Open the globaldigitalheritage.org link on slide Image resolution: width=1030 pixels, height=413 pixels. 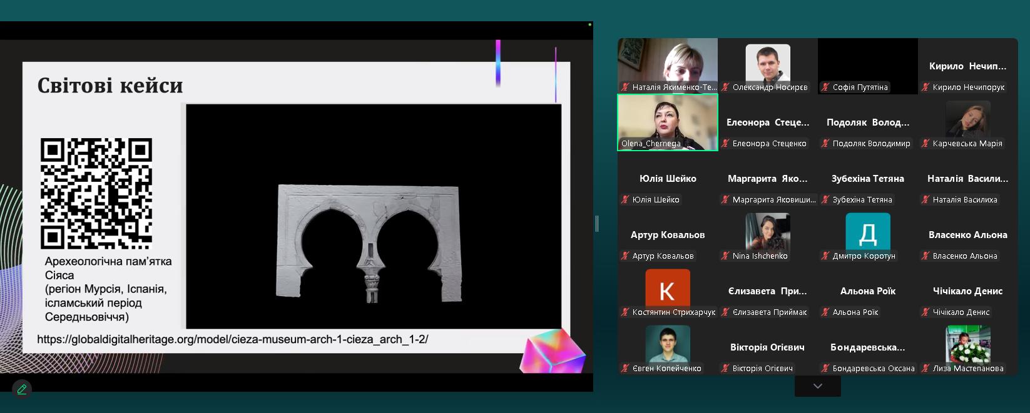(x=233, y=340)
